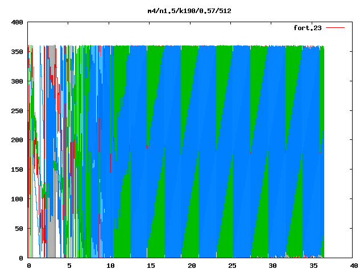
Task: Click y-axis label 200
Action: coord(17,140)
